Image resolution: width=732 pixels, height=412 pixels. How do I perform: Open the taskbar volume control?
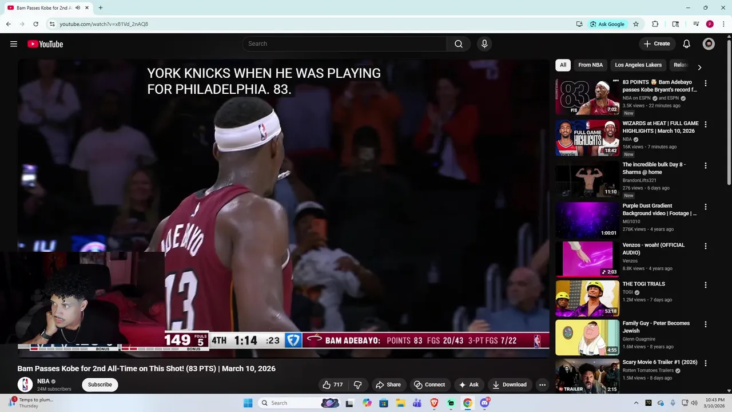click(x=694, y=403)
